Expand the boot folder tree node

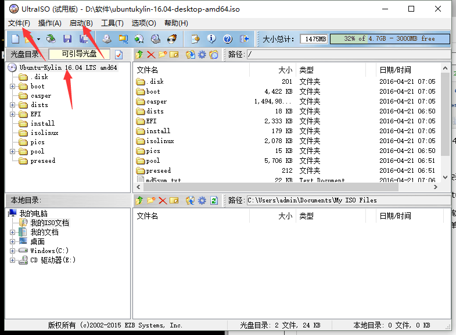pos(12,86)
